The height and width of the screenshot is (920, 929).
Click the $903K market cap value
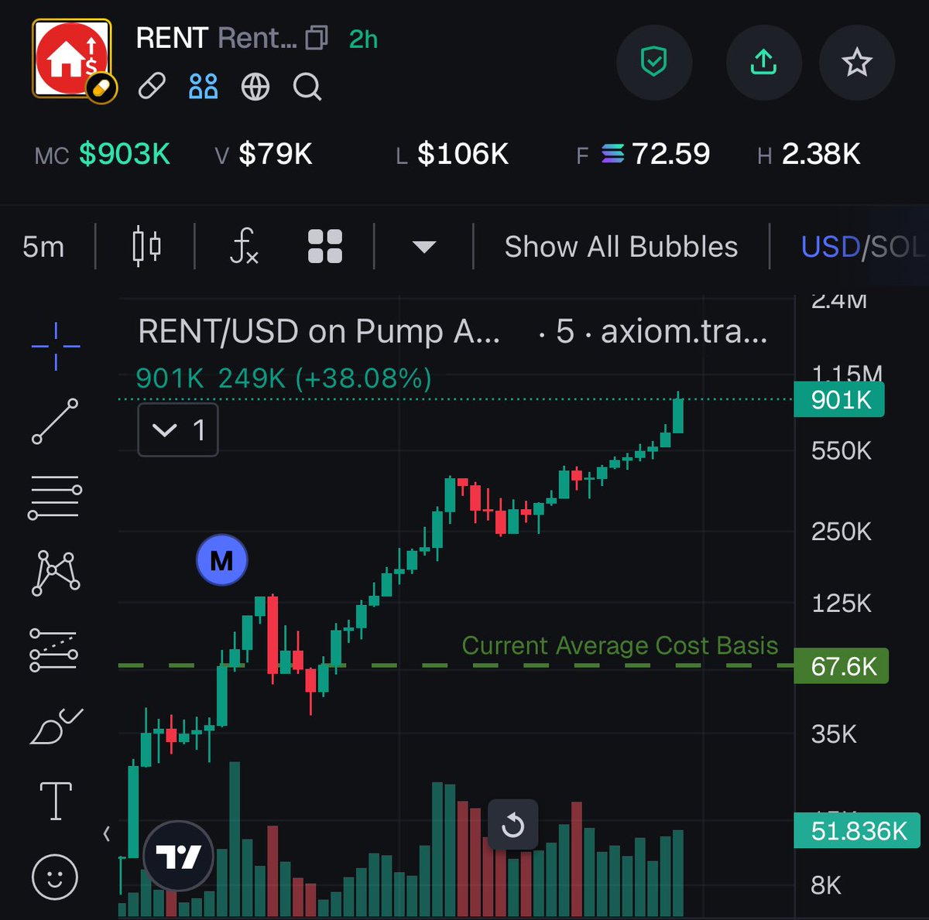125,154
